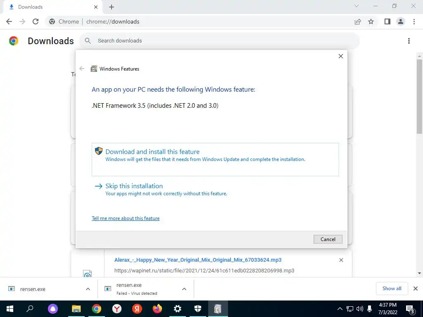Click the Chrome forward arrow button
The width and height of the screenshot is (423, 317).
tap(22, 21)
